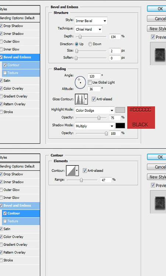Click the Angle dial in Shading
Screen dimensions: 166x276
(80, 83)
